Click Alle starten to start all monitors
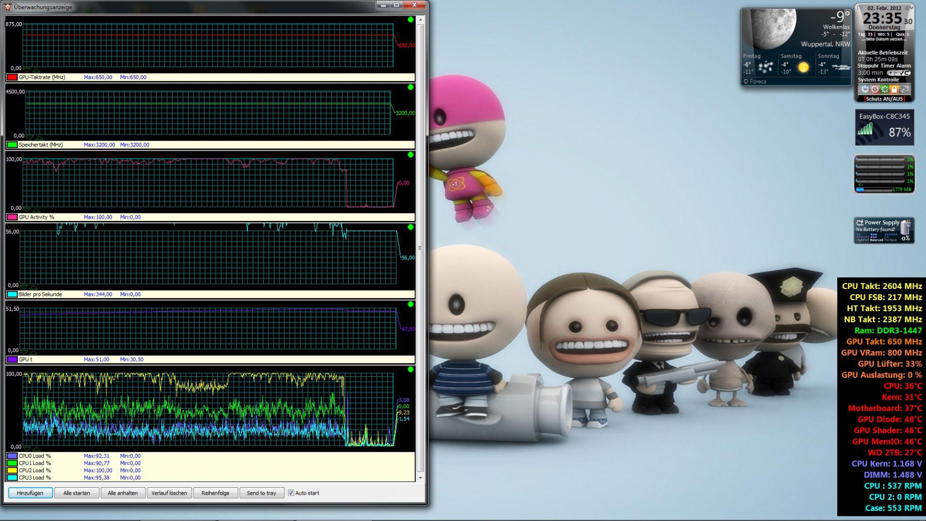926x521 pixels. [77, 493]
